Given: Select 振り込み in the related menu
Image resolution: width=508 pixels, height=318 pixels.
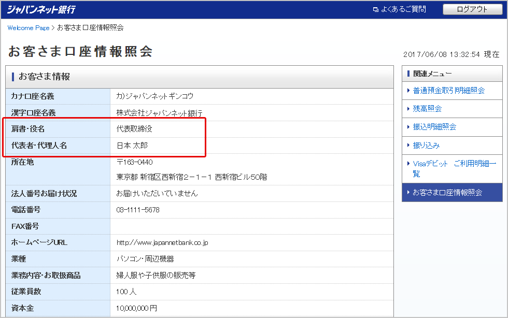Looking at the screenshot, I should coord(426,146).
